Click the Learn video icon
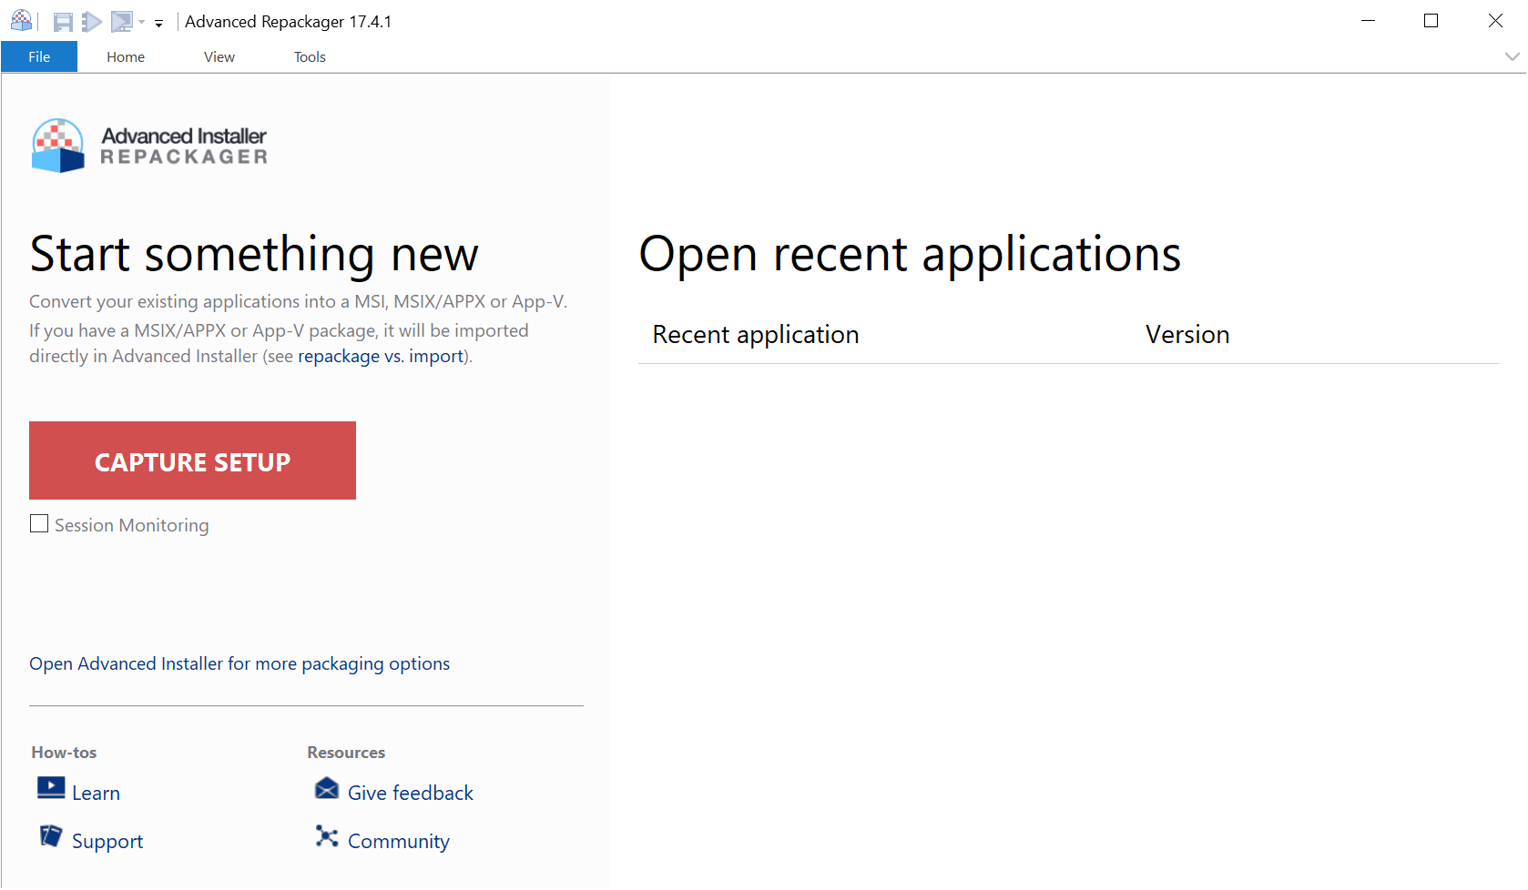1528x890 pixels. pos(51,788)
